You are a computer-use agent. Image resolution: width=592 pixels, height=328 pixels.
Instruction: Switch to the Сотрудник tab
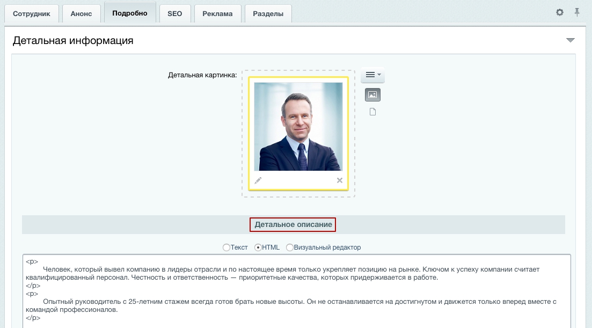pyautogui.click(x=32, y=14)
